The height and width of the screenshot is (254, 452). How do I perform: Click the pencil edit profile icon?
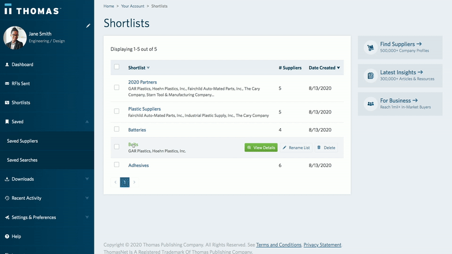click(x=88, y=25)
